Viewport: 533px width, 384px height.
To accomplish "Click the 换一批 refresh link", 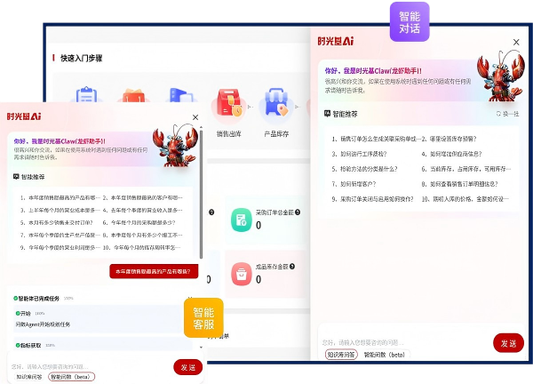I will tap(507, 114).
